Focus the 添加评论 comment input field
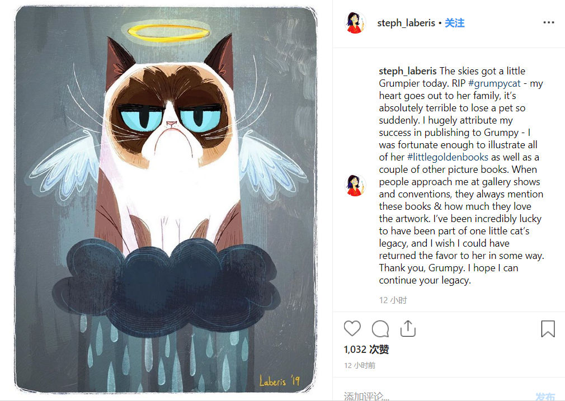Image resolution: width=565 pixels, height=401 pixels. [x=432, y=396]
